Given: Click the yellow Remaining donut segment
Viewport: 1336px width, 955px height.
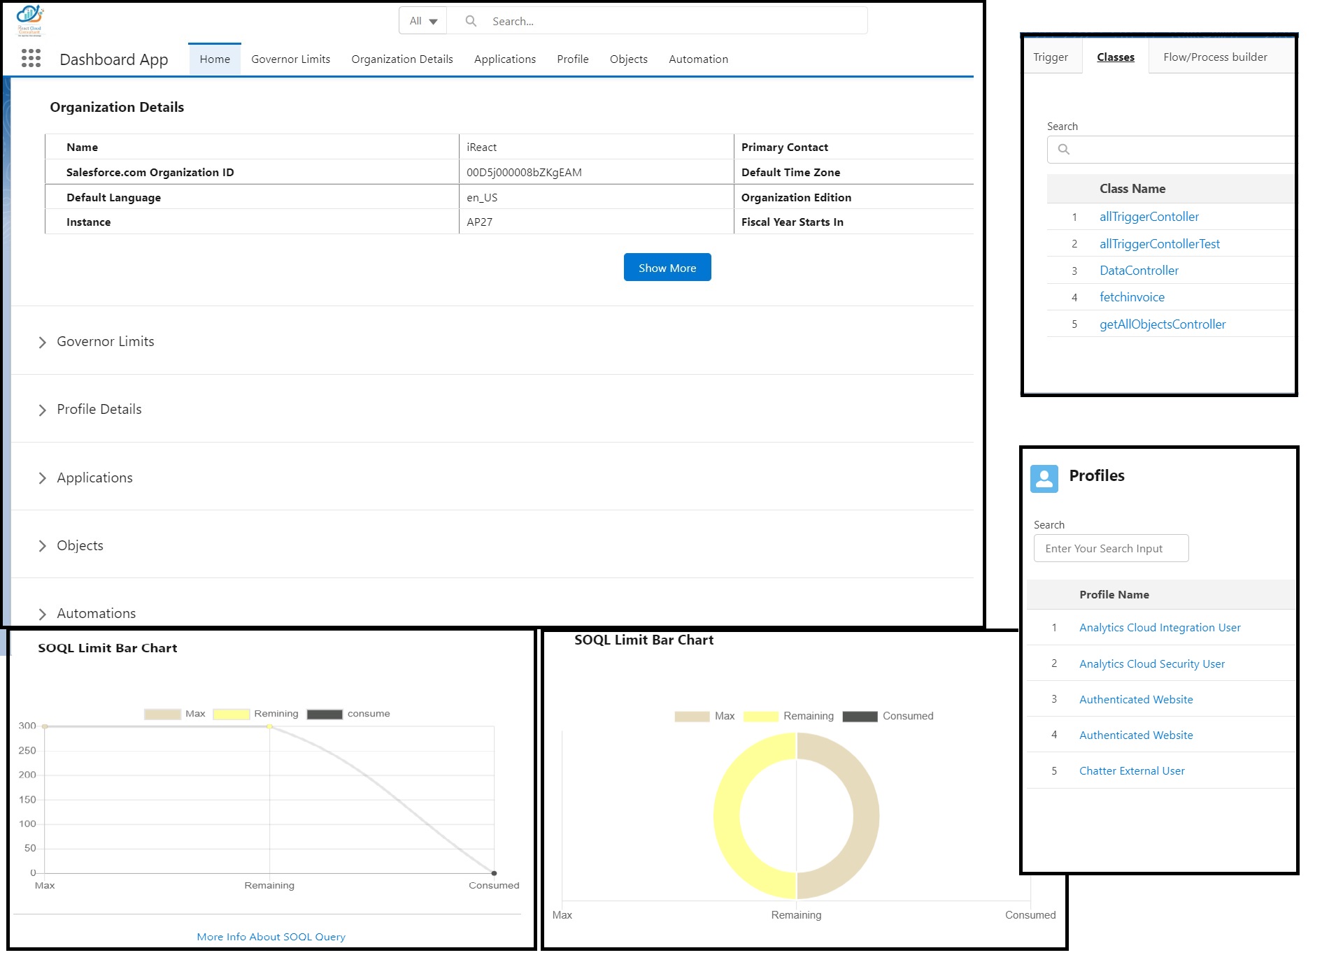Looking at the screenshot, I should [727, 816].
